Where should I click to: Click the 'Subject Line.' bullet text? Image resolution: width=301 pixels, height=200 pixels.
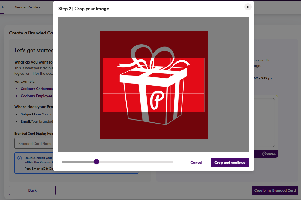point(31,114)
